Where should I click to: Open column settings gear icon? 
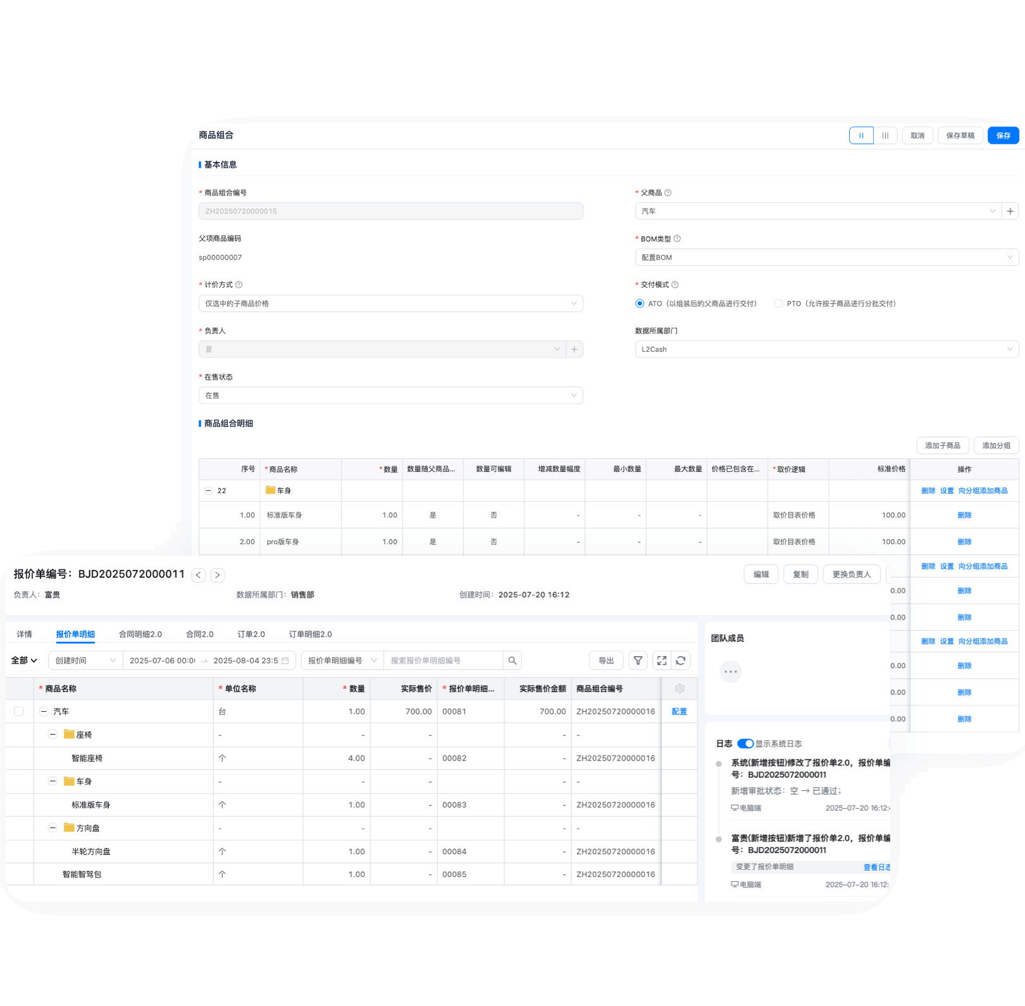pos(680,688)
